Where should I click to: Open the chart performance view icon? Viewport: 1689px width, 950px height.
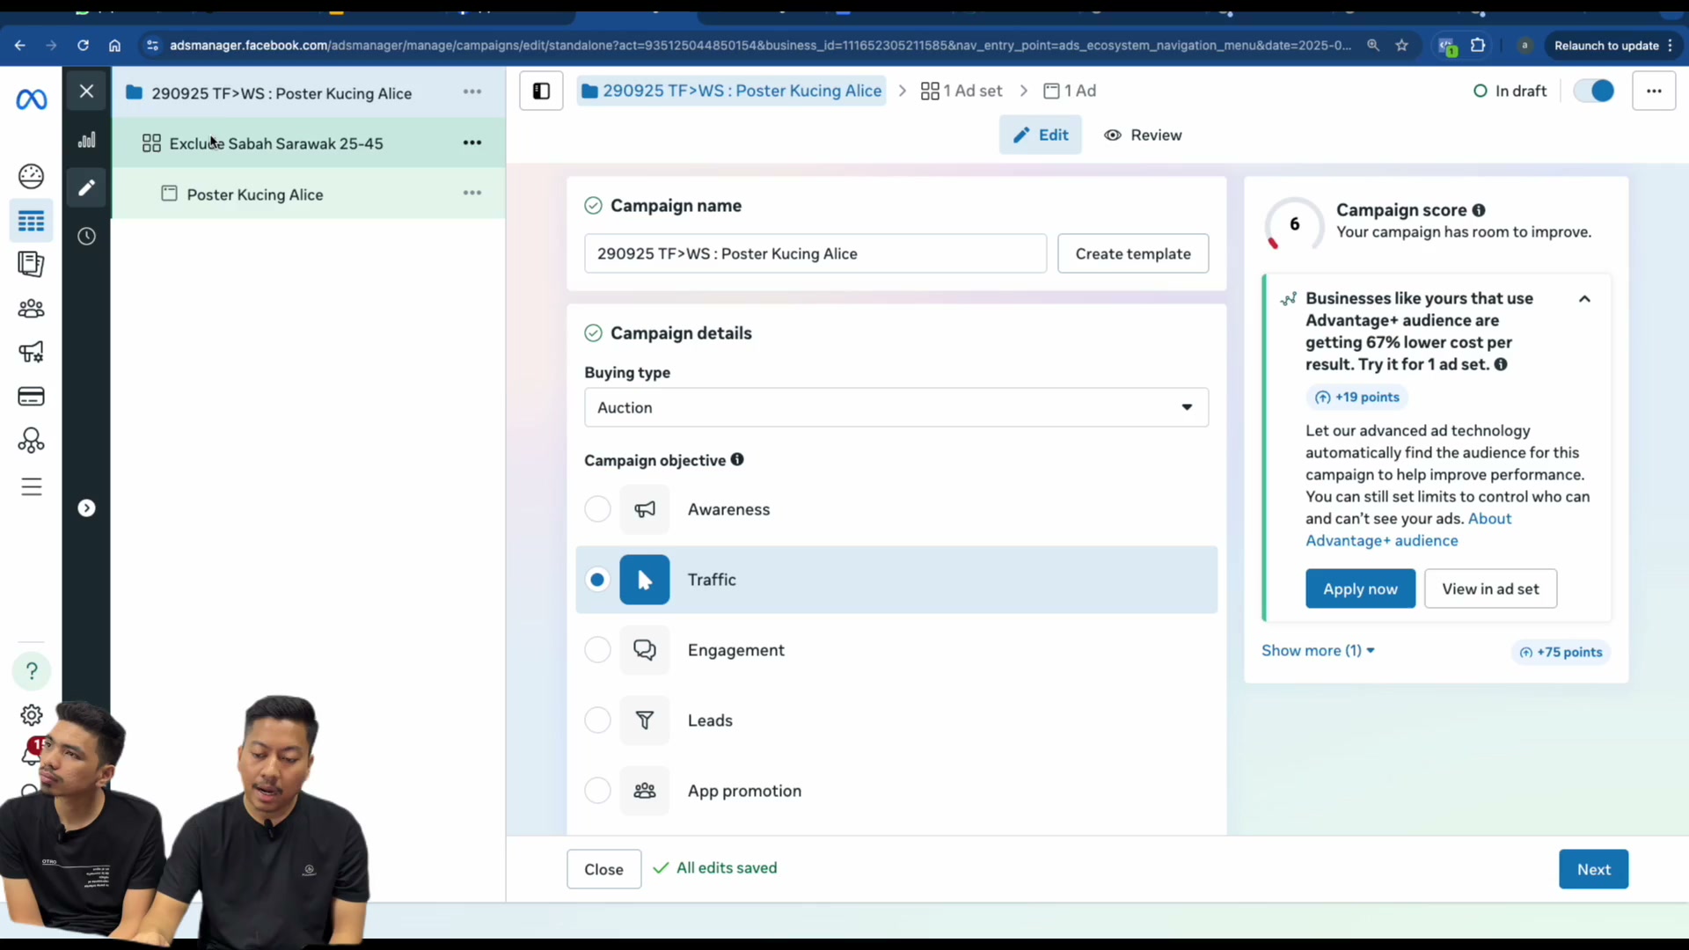pyautogui.click(x=86, y=140)
